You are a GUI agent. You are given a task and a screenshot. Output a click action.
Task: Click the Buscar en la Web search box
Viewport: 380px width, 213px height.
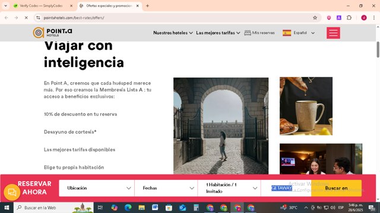[x=53, y=208]
